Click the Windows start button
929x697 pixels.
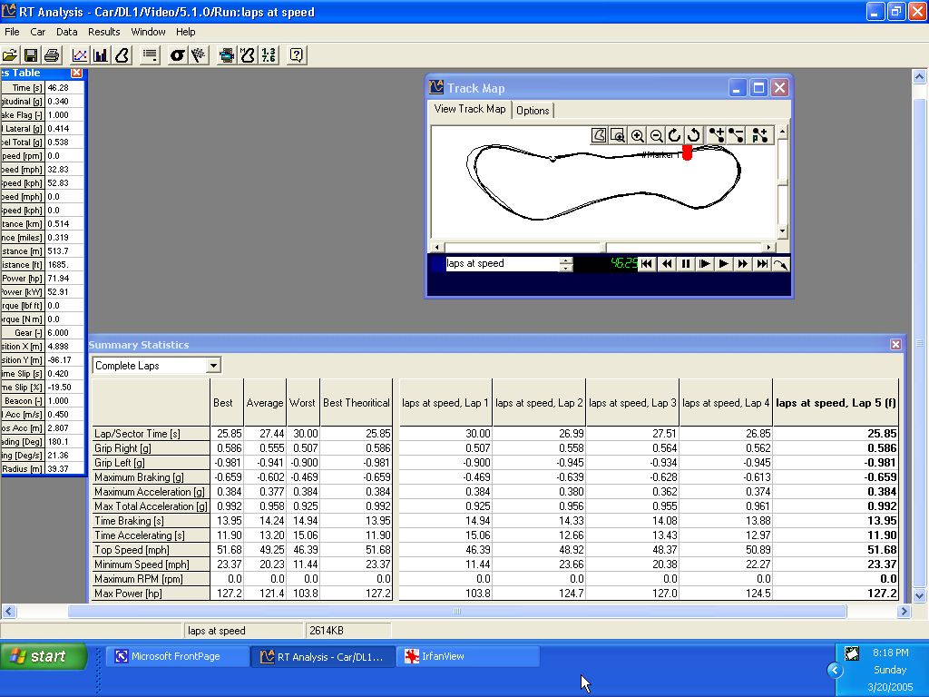point(44,656)
